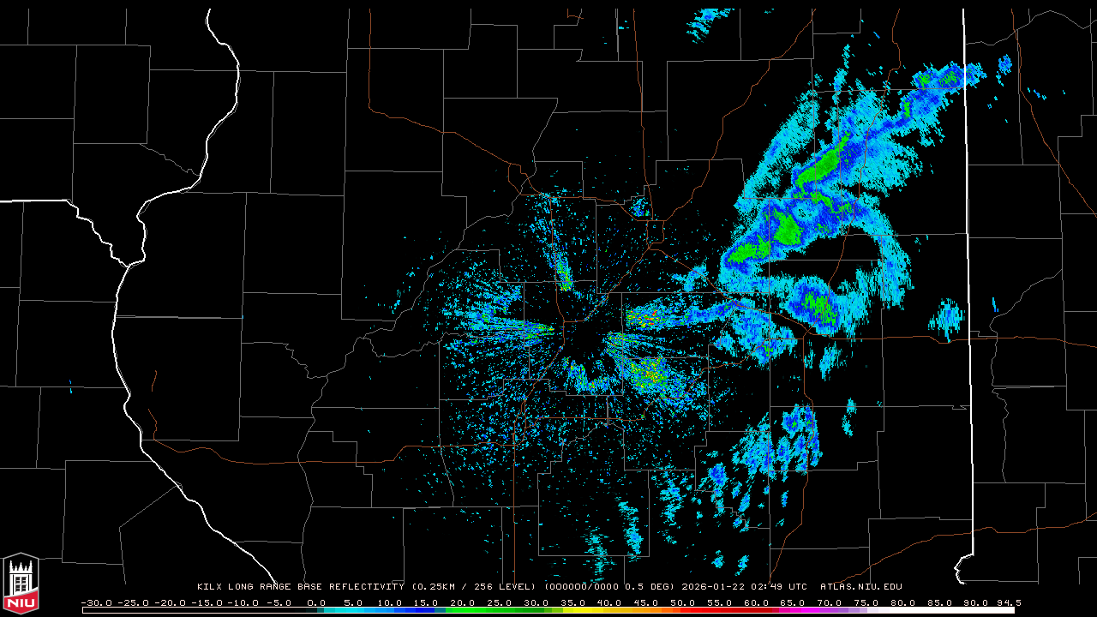Click the -30.0 label on the color scale

pyautogui.click(x=96, y=602)
